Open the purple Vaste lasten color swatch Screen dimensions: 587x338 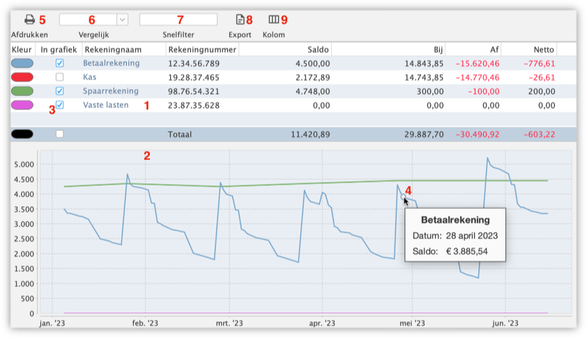coord(24,105)
